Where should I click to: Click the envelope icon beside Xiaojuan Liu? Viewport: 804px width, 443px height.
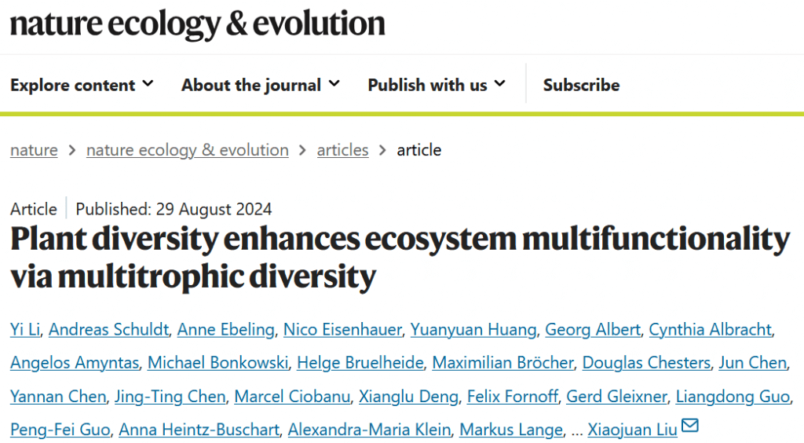[x=690, y=427]
